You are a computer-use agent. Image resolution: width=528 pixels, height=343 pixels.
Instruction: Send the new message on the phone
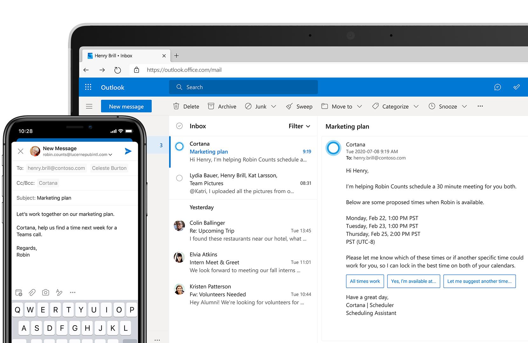pyautogui.click(x=128, y=151)
